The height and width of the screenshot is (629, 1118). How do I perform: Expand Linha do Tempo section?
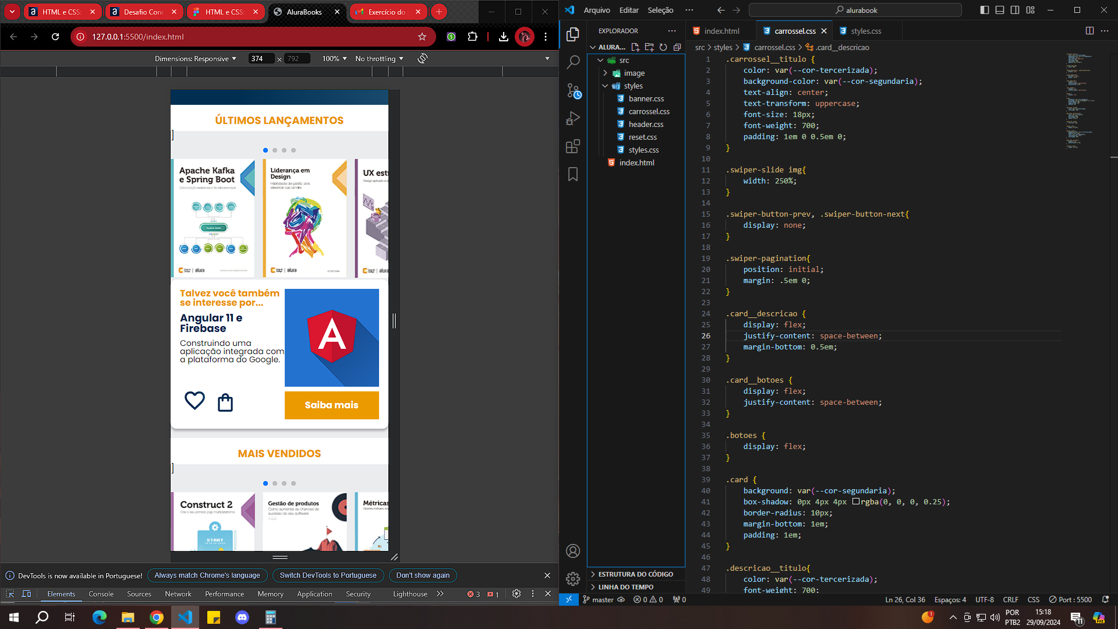(636, 587)
